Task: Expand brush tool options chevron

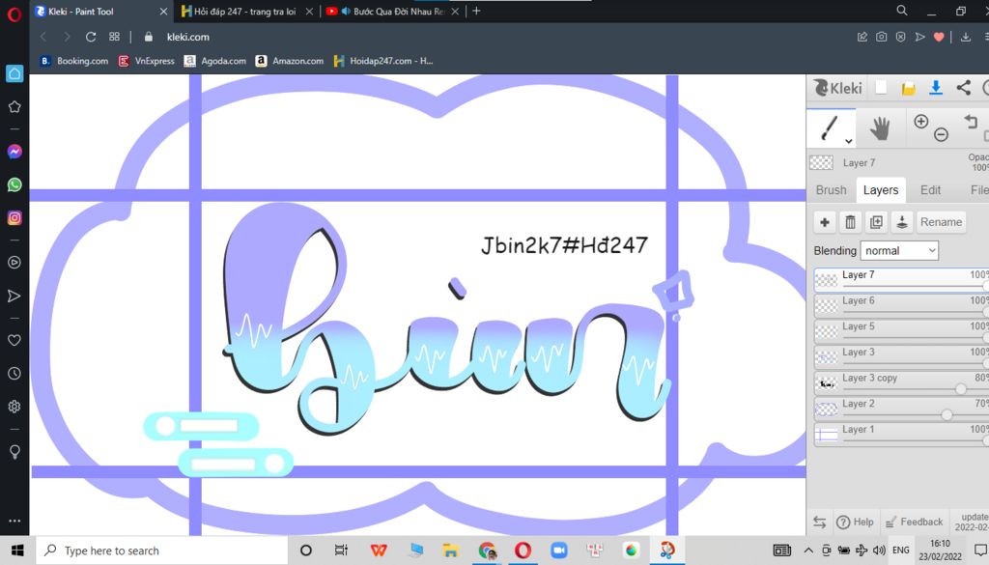Action: pos(849,141)
